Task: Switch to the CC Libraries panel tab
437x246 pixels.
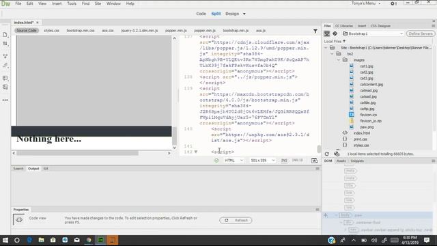Action: [343, 26]
